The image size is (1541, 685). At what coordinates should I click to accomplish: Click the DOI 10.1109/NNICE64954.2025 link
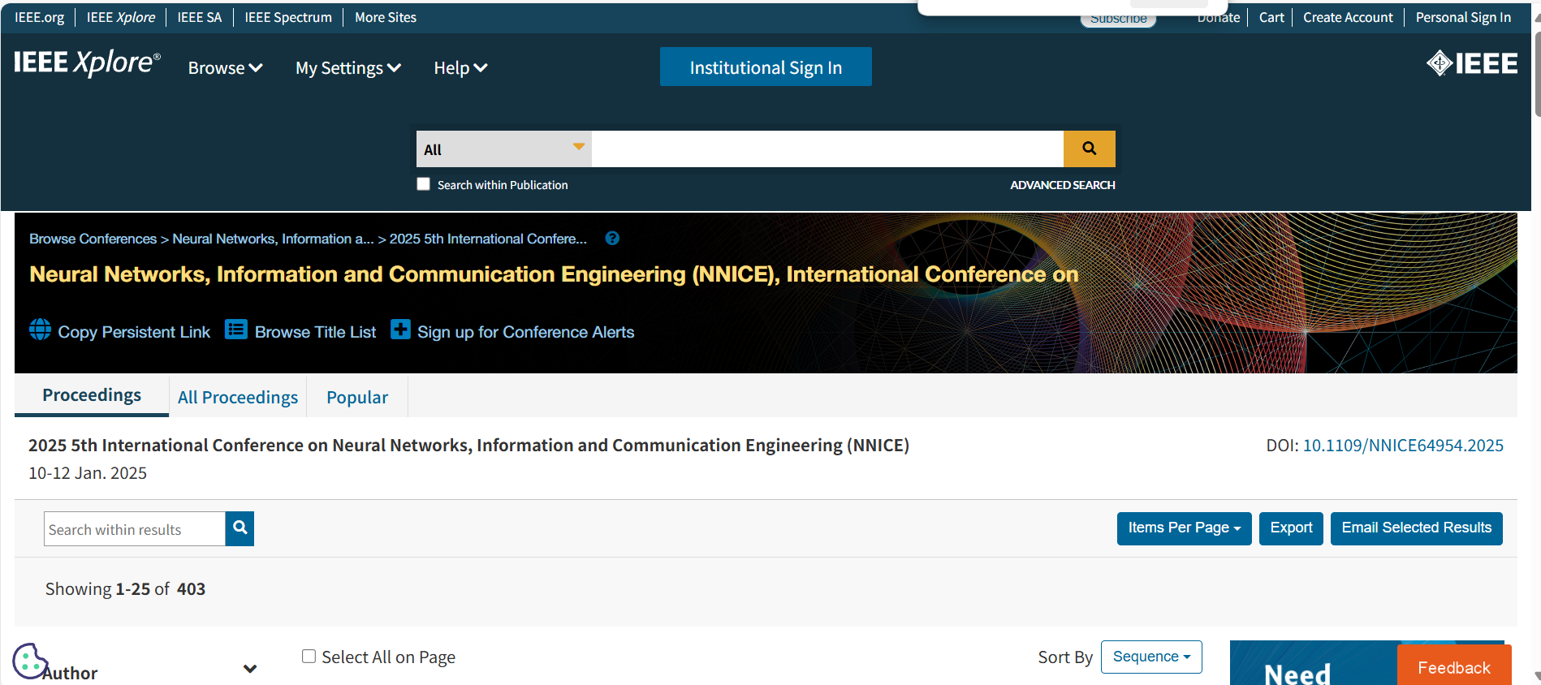pos(1403,446)
